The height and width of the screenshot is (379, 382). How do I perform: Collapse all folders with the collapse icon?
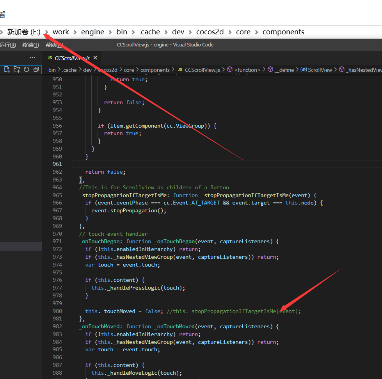(x=36, y=69)
